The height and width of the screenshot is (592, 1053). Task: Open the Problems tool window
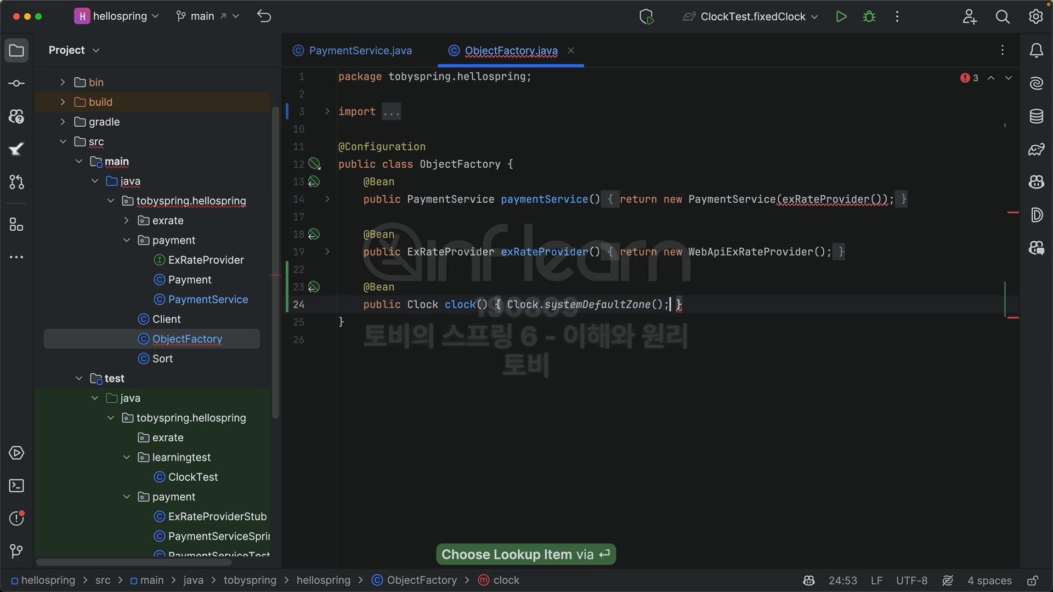(16, 518)
